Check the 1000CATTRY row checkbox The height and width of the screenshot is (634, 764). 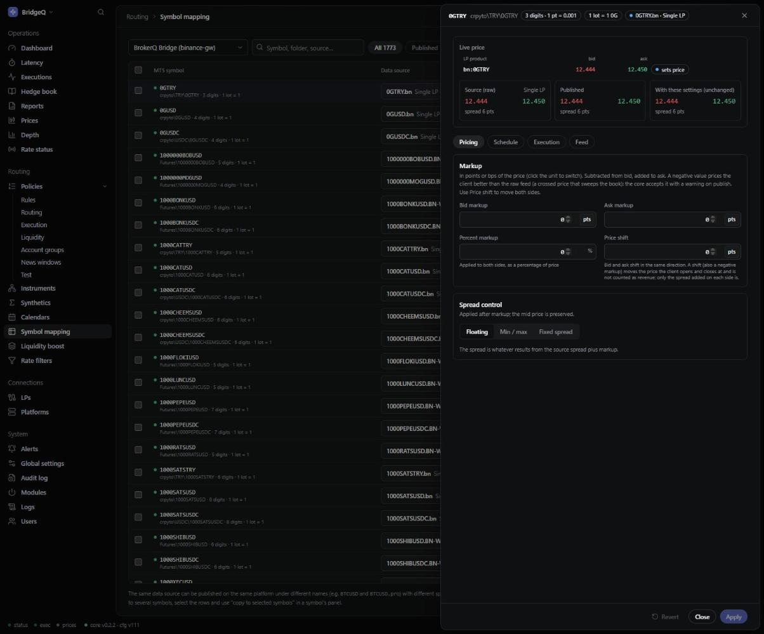pyautogui.click(x=138, y=248)
